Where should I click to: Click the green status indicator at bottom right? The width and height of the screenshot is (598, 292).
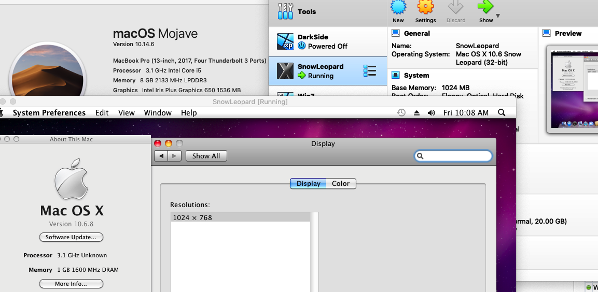(x=589, y=287)
